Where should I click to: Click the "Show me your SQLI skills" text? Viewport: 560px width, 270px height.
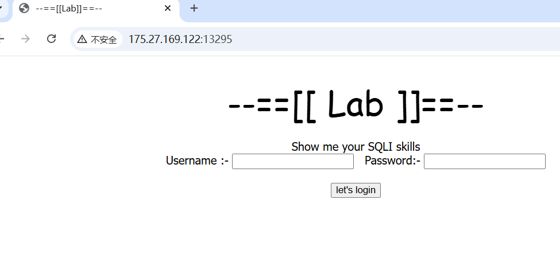[x=356, y=147]
